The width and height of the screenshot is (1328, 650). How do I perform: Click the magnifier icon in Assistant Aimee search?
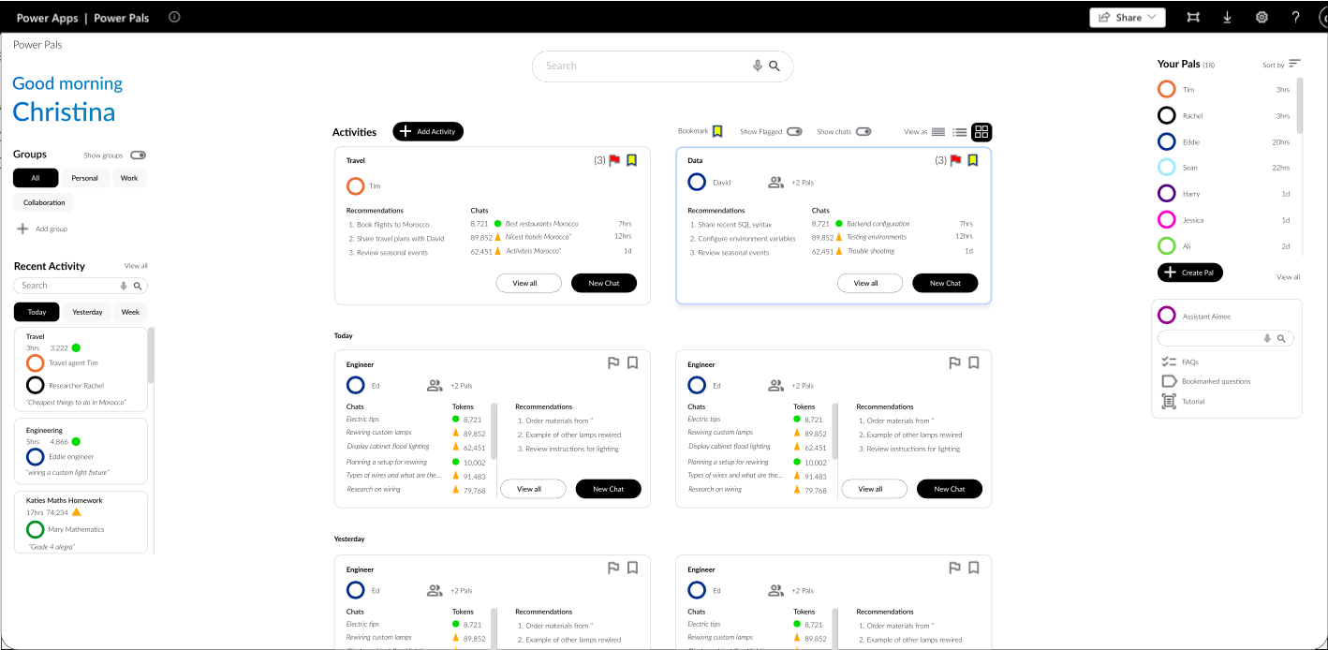[x=1282, y=338]
